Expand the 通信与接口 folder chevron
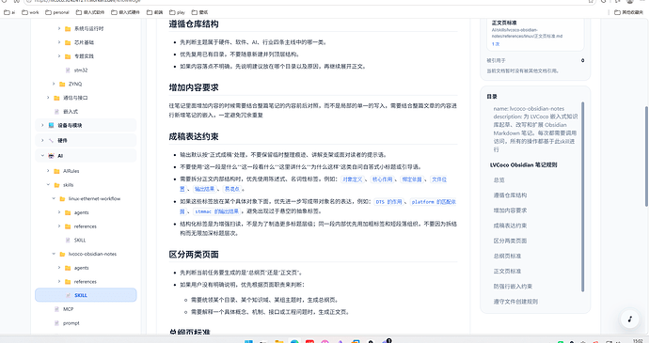649x343 pixels. pyautogui.click(x=48, y=98)
